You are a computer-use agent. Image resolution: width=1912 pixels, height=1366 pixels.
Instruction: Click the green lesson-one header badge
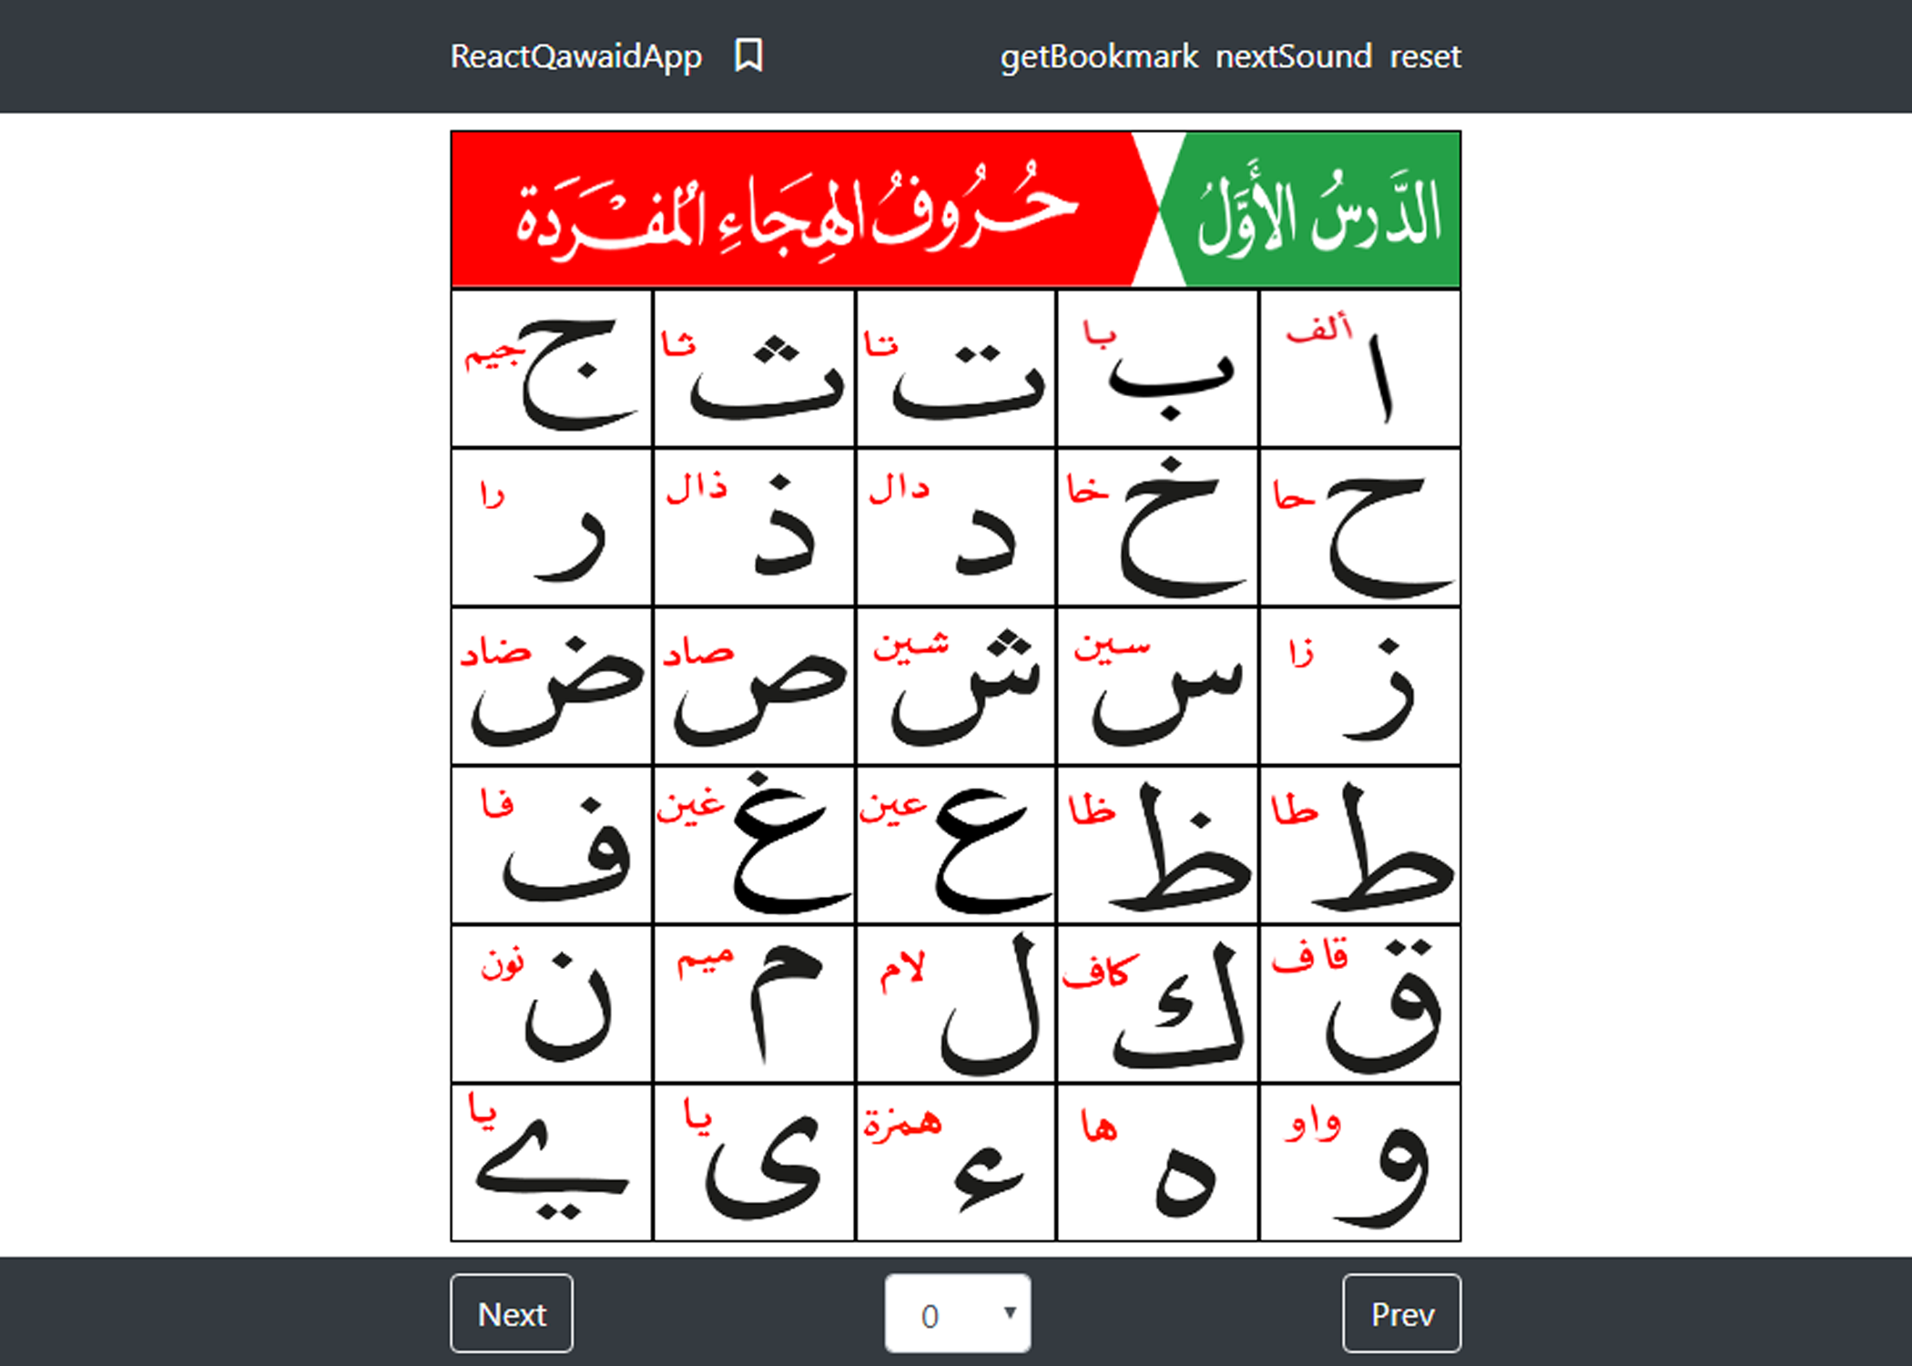click(1317, 210)
